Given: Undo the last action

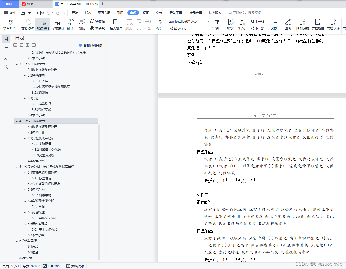Looking at the screenshot, I should tap(49, 13).
